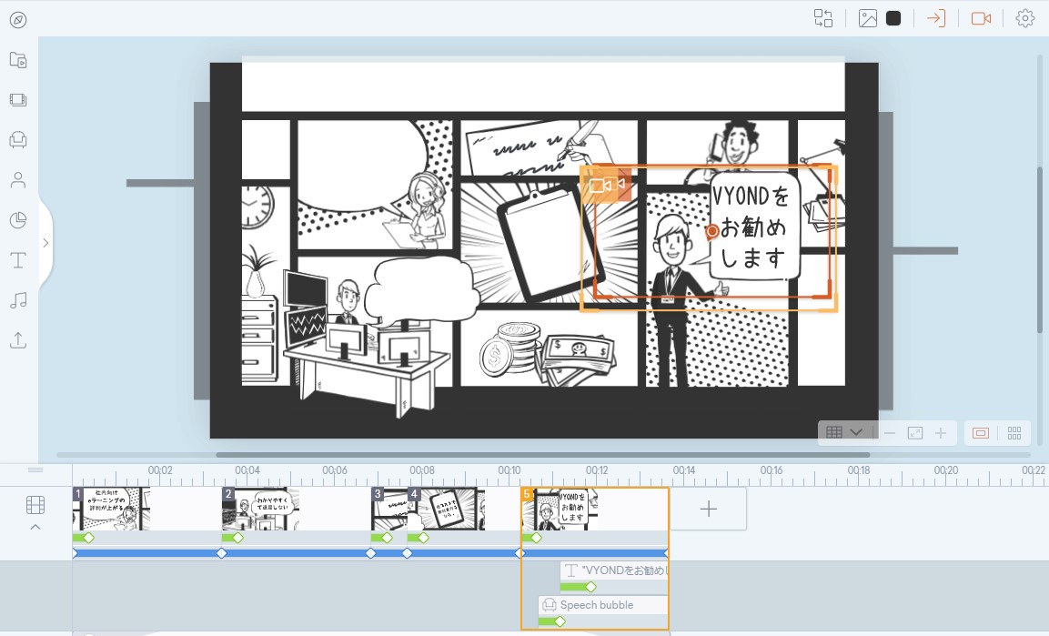Click the timeline film-grid icon
The height and width of the screenshot is (636, 1049).
click(x=35, y=505)
